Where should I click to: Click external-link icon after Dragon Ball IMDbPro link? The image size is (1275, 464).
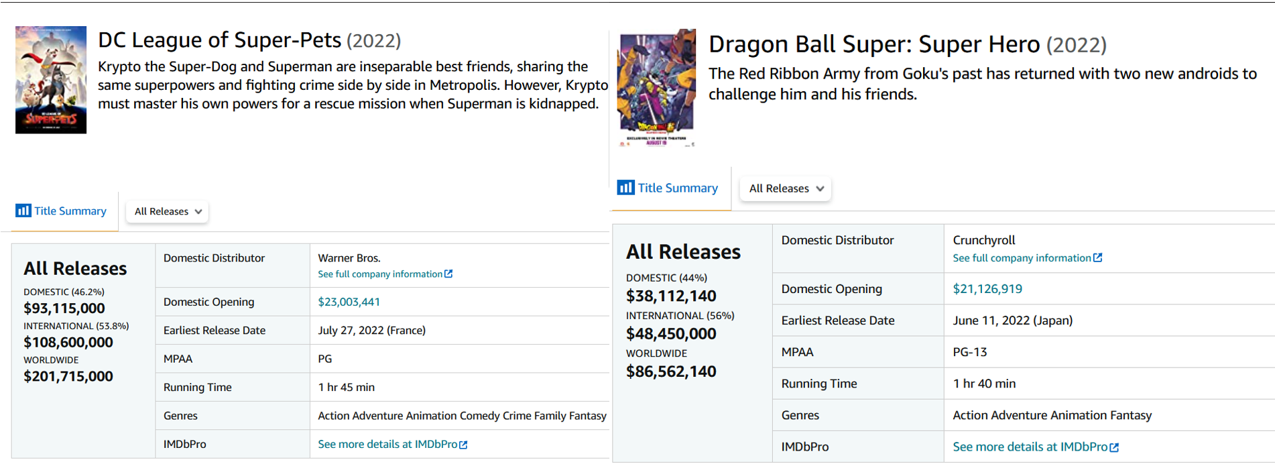pos(1114,447)
